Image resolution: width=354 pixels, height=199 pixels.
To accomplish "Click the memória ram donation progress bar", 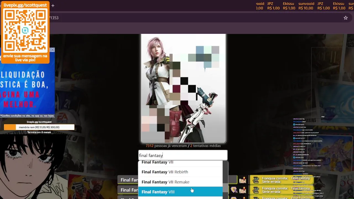I will pyautogui.click(x=39, y=127).
